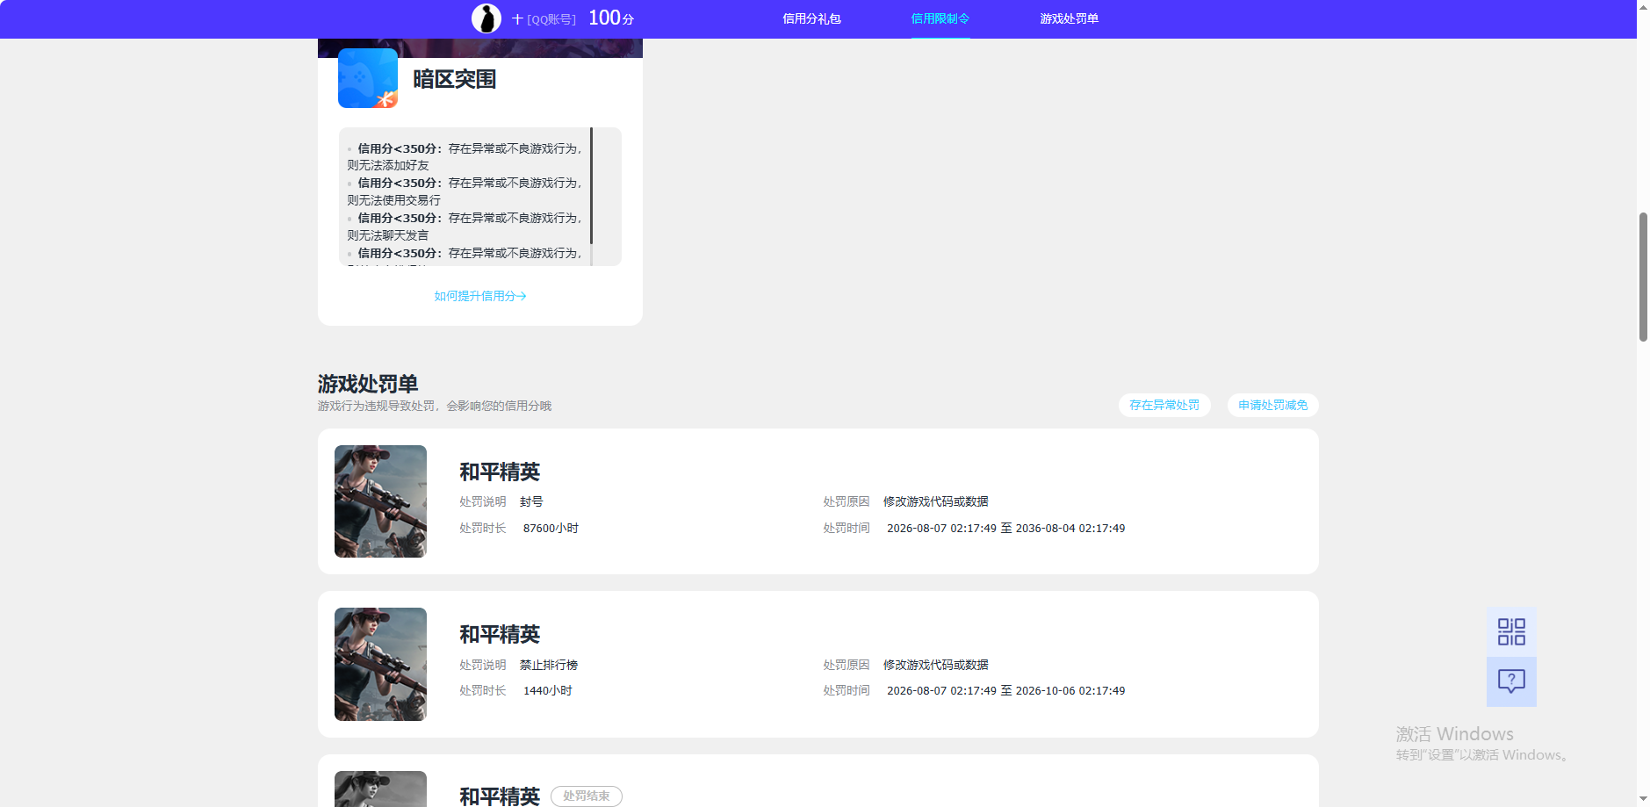Click the QQ penguin avatar icon
Screen dimensions: 1650x807
pyautogui.click(x=486, y=18)
